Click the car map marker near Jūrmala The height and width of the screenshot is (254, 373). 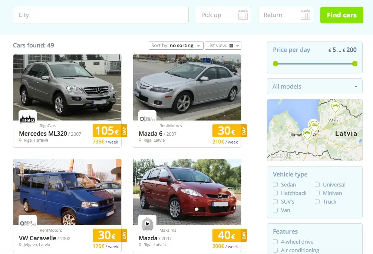pos(307,133)
